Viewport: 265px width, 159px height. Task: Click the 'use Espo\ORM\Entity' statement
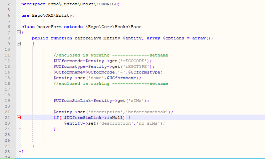point(48,15)
